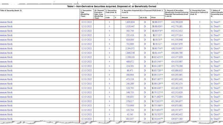Image resolution: width=223 pixels, height=125 pixels.
Task: Click Common Stock in the 1,820,804 row
Action: coord(6,22)
